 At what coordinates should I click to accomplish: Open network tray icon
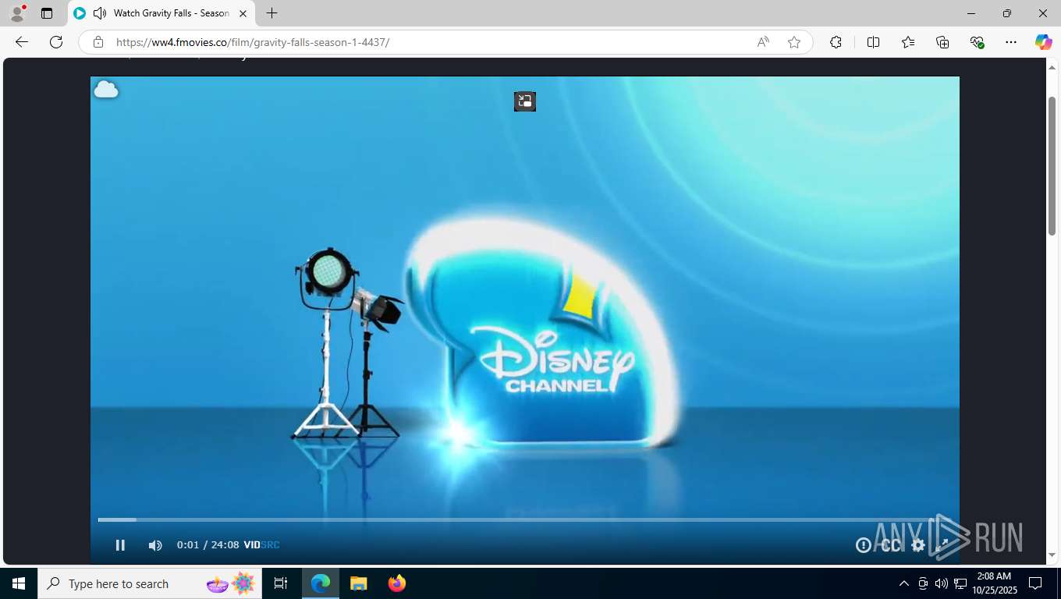(960, 583)
